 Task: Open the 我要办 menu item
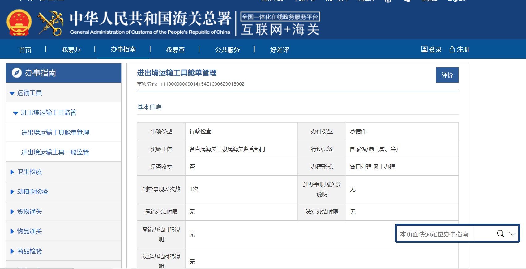tap(71, 50)
